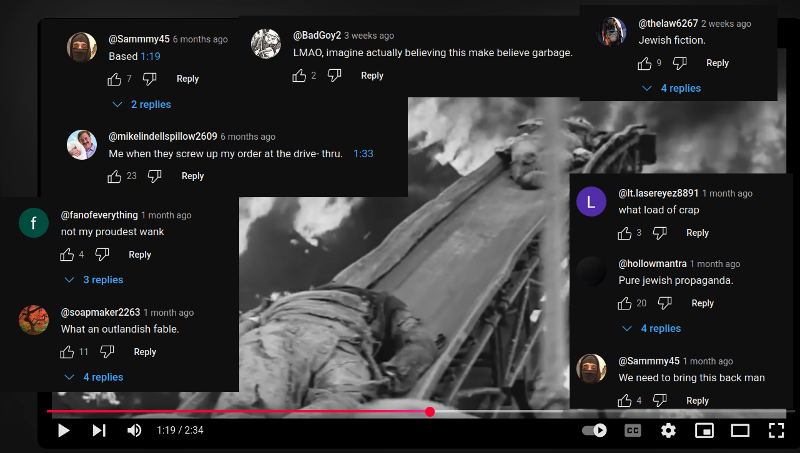Click the @mikelindellspillow2609 avatar picture
The image size is (800, 453).
82,145
